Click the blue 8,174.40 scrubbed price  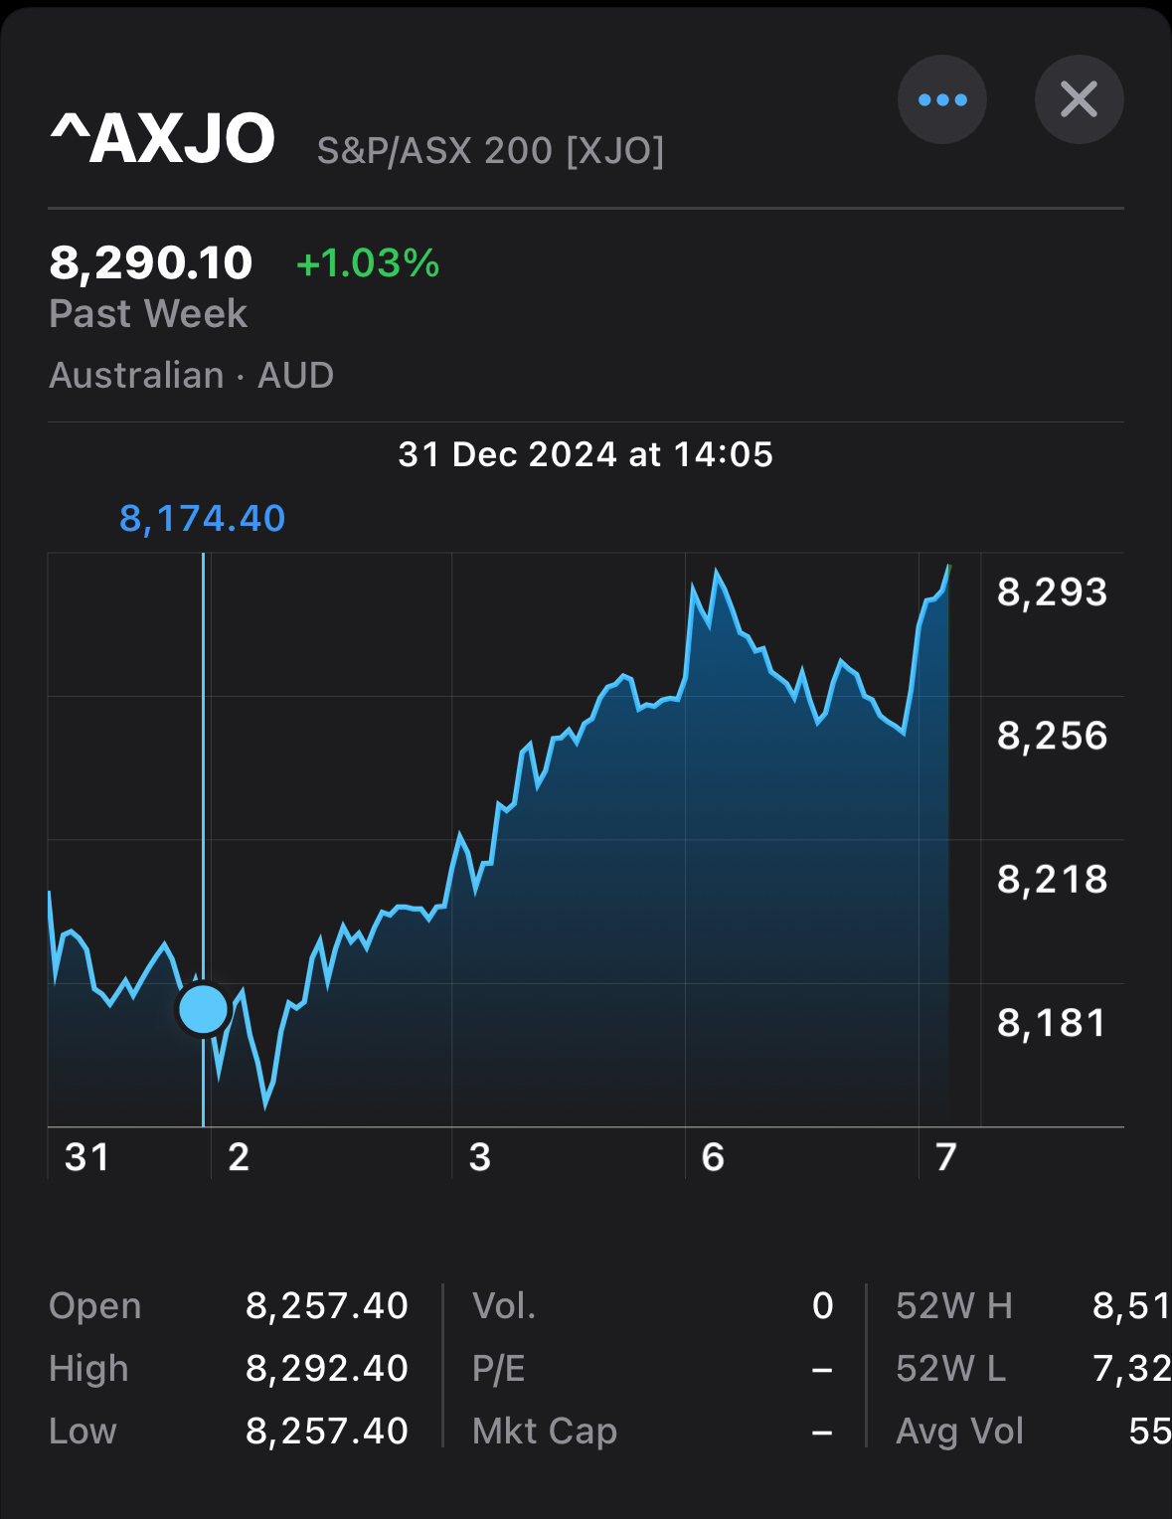(203, 518)
